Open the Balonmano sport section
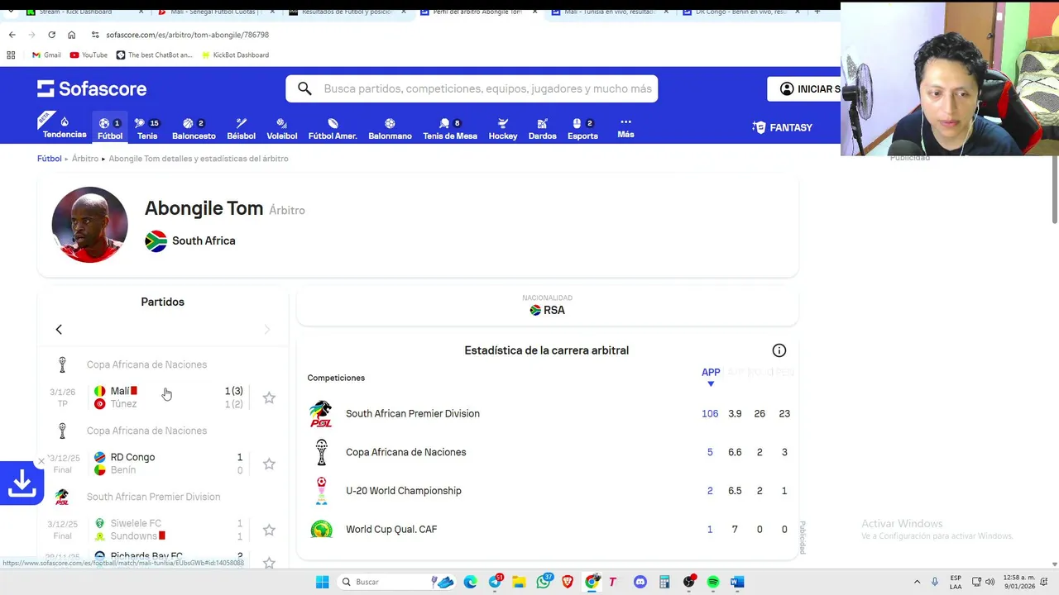The image size is (1059, 595). coord(390,128)
